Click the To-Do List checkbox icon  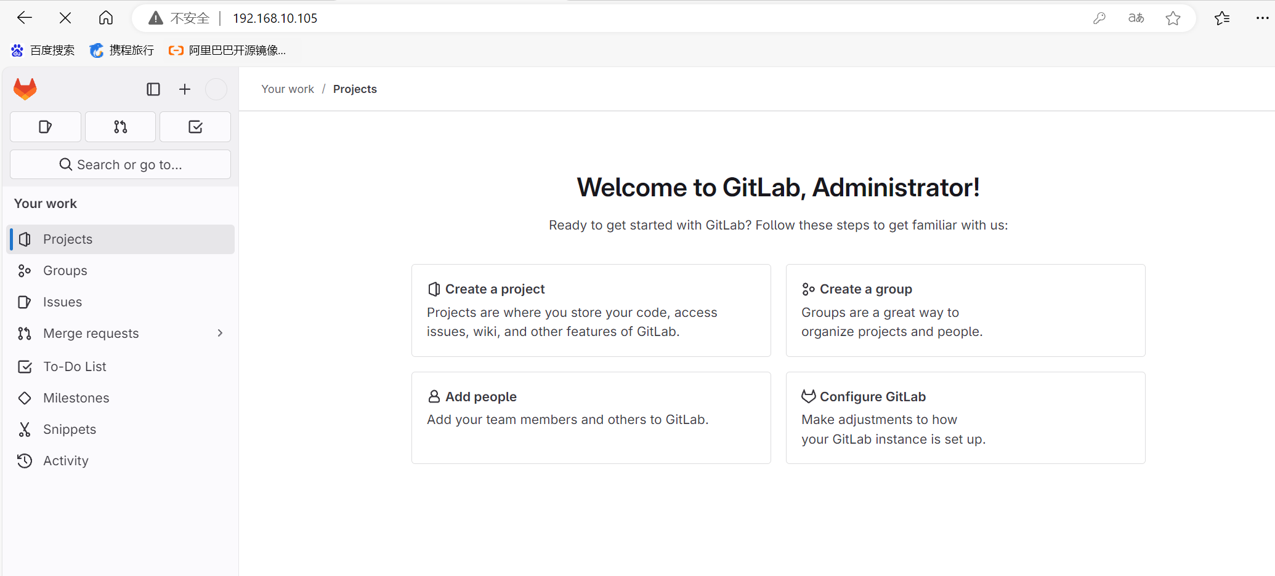25,367
